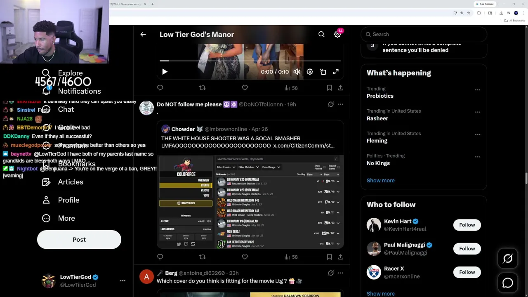The image size is (528, 297).
Task: Show more under What's happening
Action: pyautogui.click(x=380, y=180)
